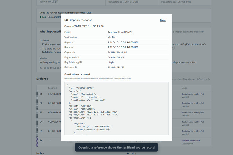Click the Received time value in the dialog

pos(123,47)
